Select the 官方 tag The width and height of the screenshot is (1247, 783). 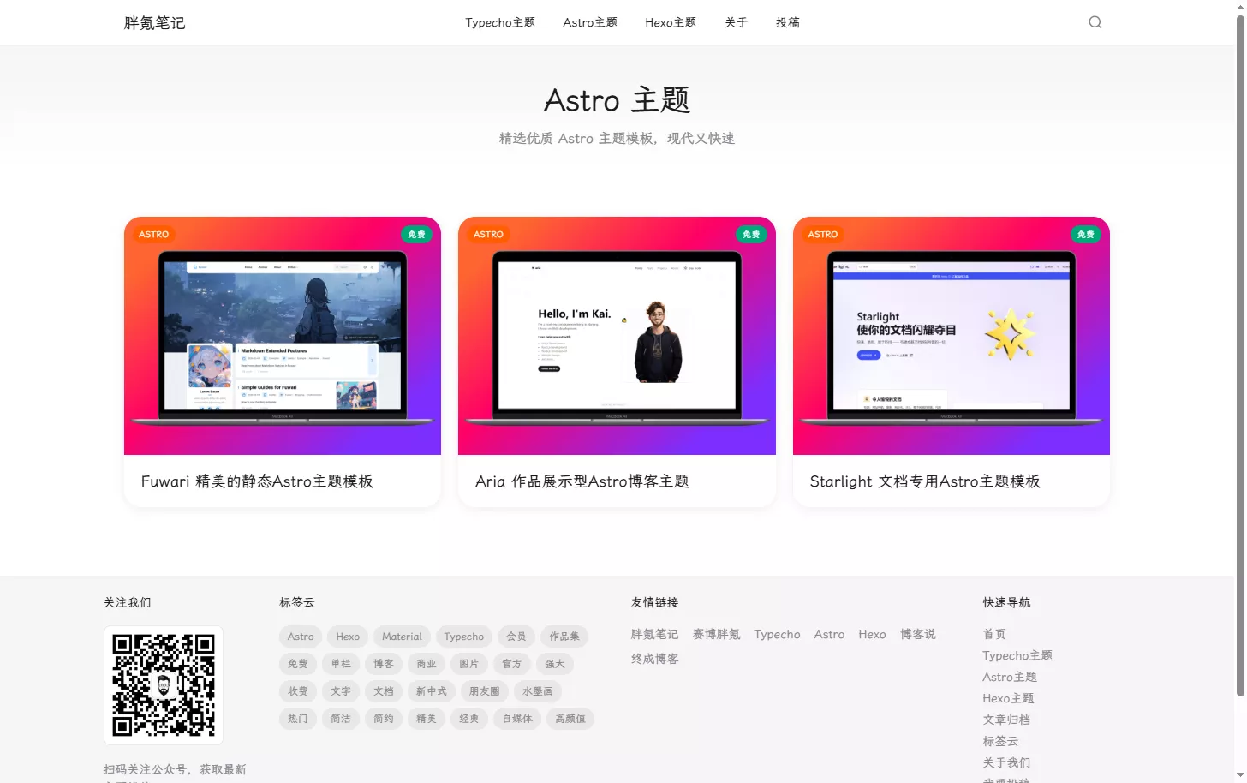coord(512,664)
